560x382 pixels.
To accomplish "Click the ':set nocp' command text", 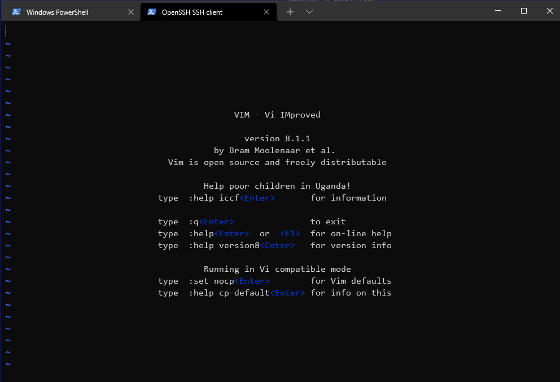I will (x=212, y=281).
